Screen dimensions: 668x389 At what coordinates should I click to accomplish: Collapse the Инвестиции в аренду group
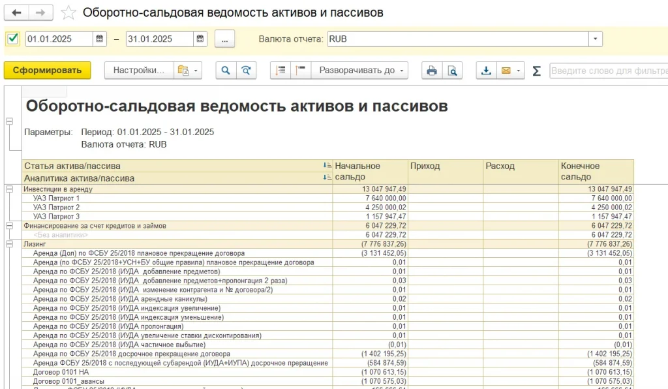tap(9, 189)
